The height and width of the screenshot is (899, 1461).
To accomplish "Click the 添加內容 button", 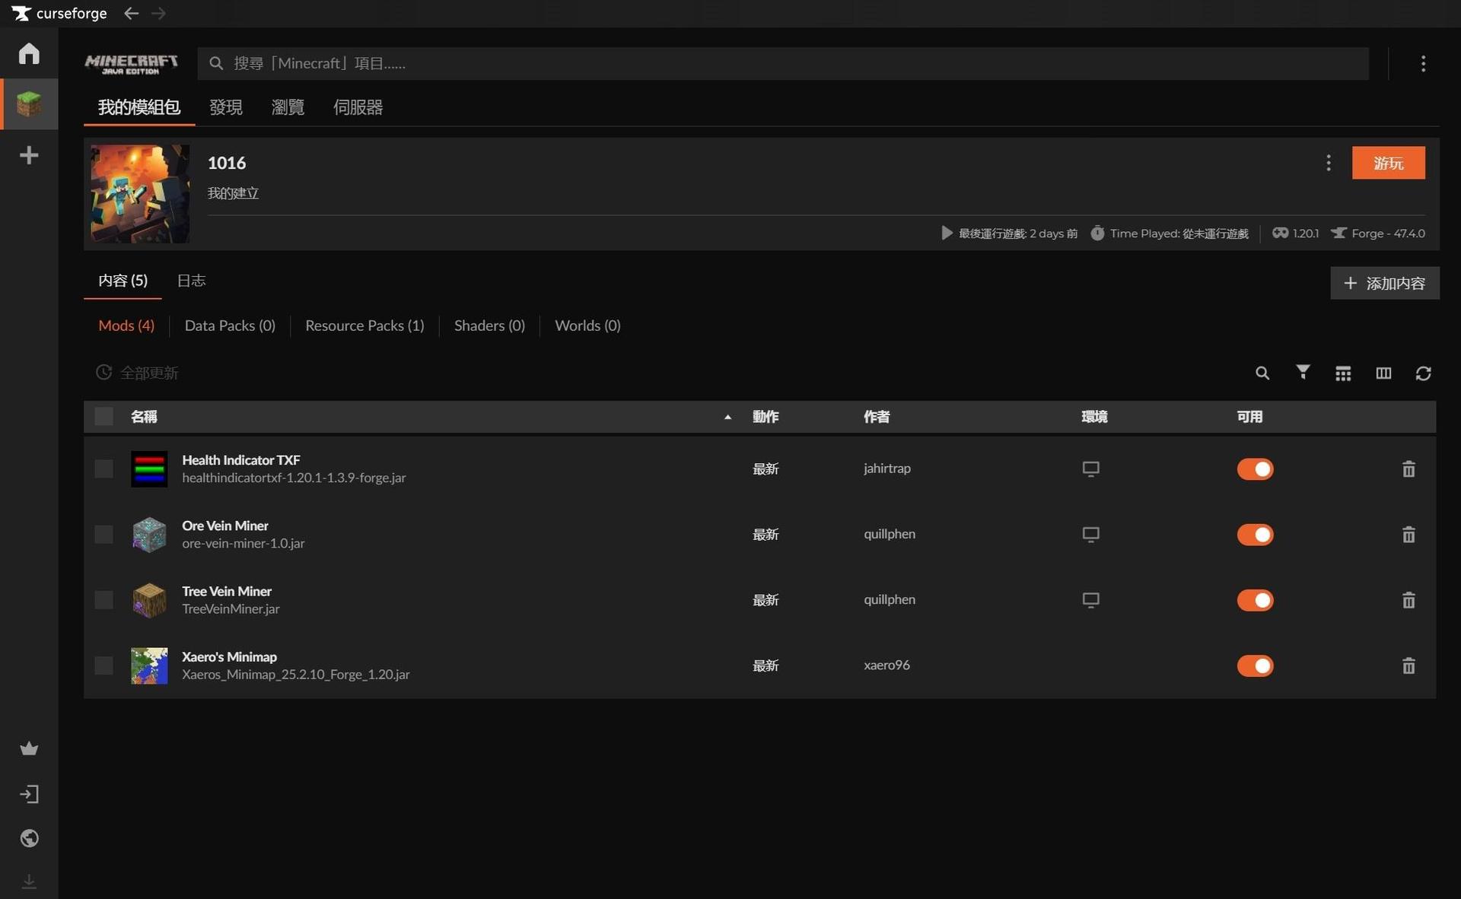I will [1384, 283].
